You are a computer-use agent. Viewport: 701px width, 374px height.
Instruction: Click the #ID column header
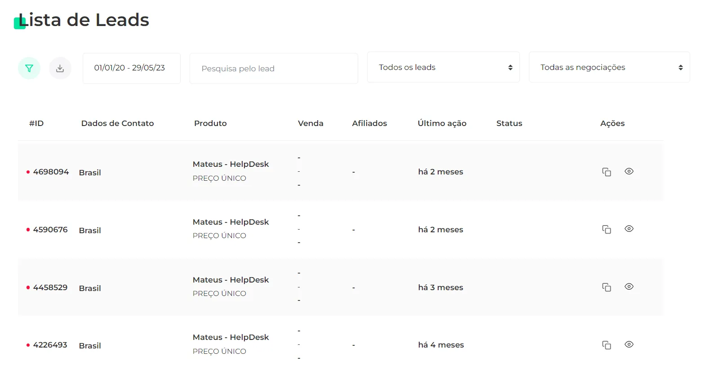pos(36,123)
